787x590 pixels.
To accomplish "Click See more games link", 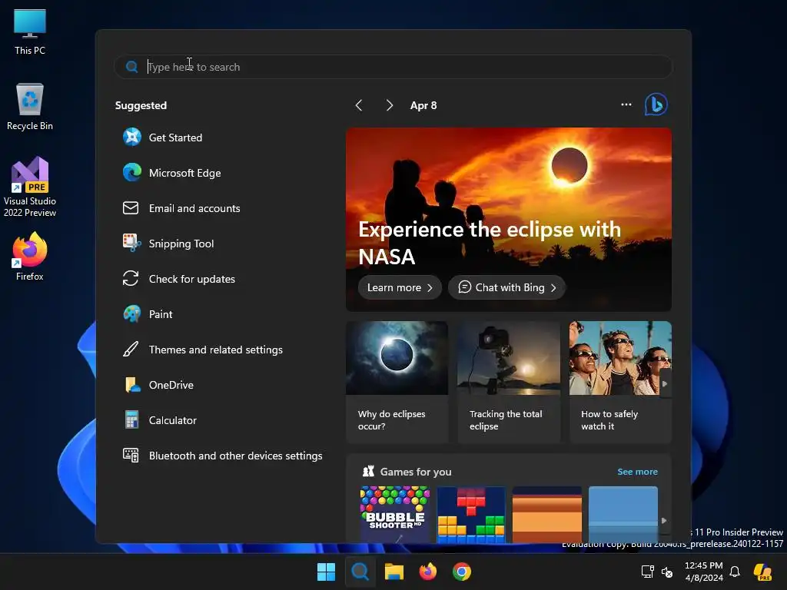I will [x=637, y=472].
